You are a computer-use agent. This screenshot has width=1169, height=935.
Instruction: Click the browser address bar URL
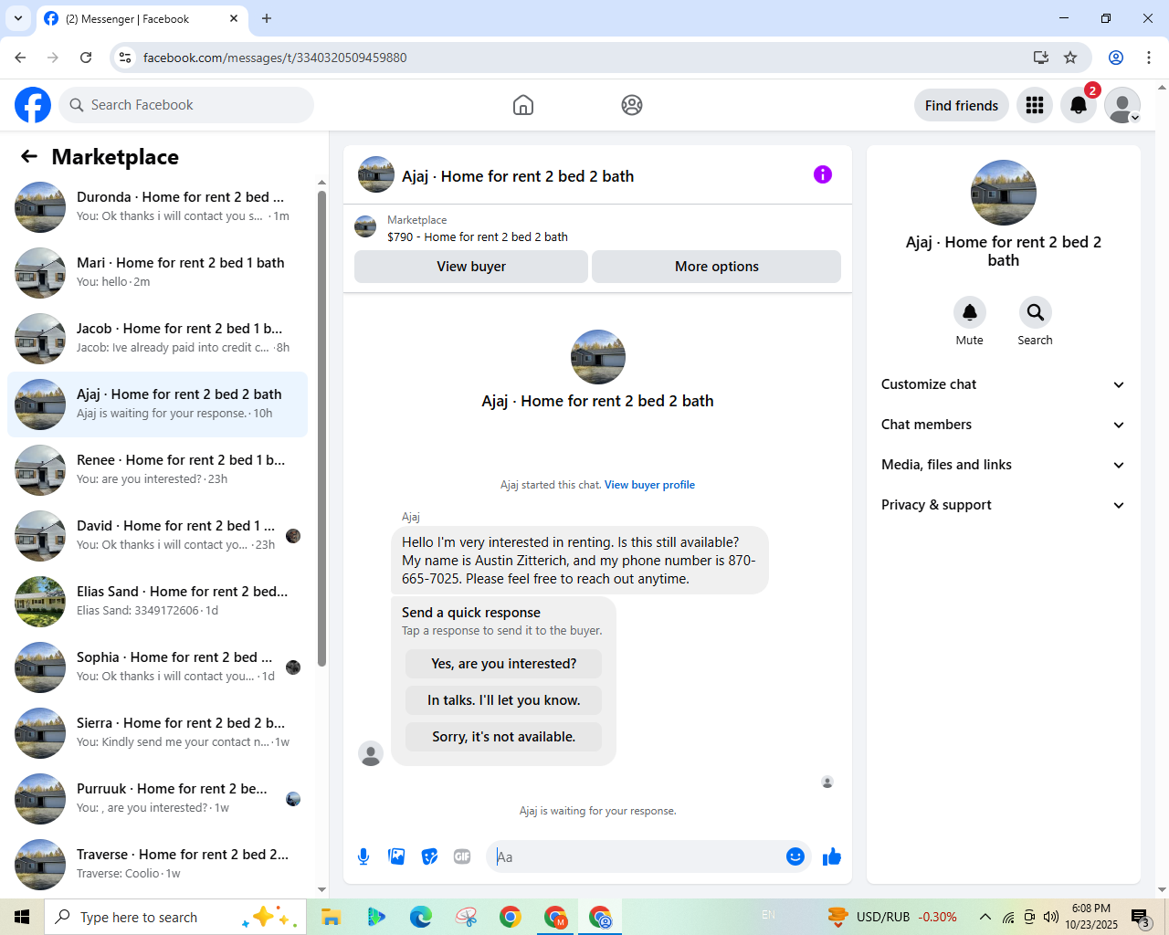click(x=275, y=58)
